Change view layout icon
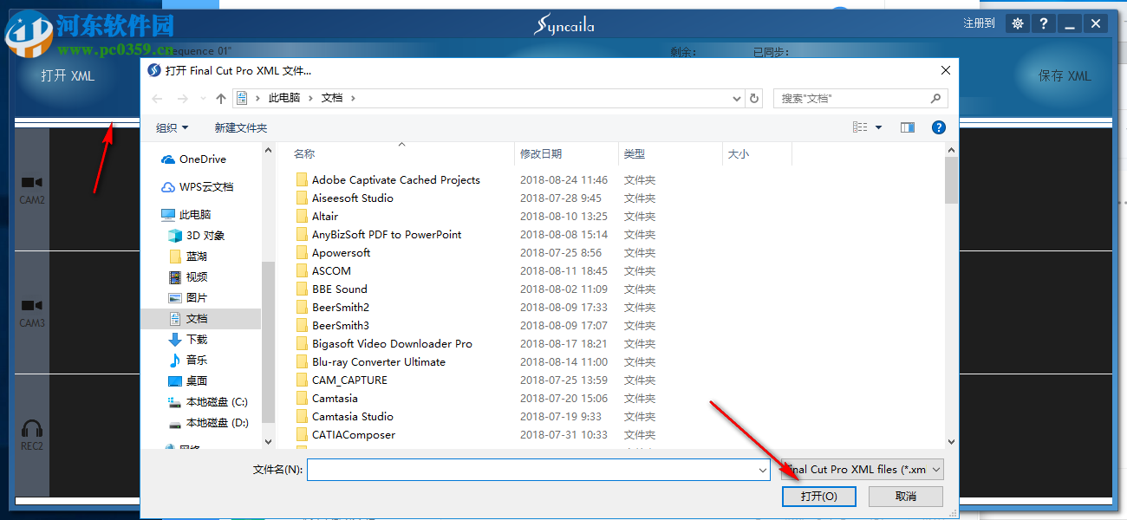The height and width of the screenshot is (520, 1127). (860, 127)
